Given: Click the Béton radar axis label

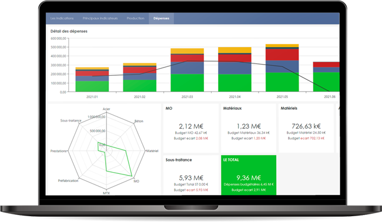Looking at the screenshot, I should tap(139, 121).
